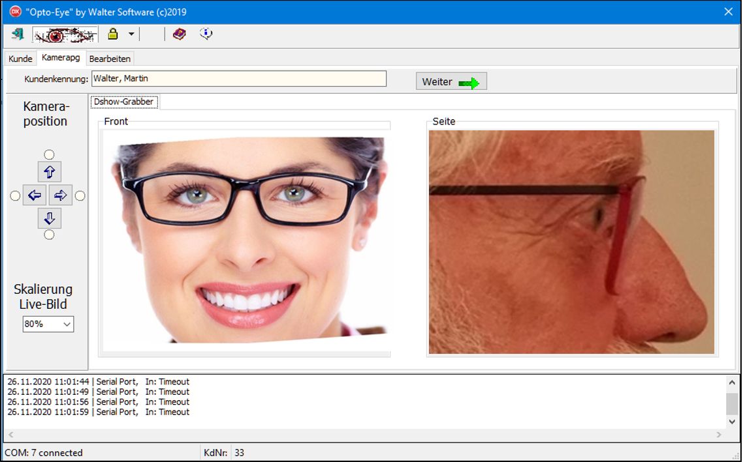Click the COM: 7 connected status text

(x=44, y=453)
